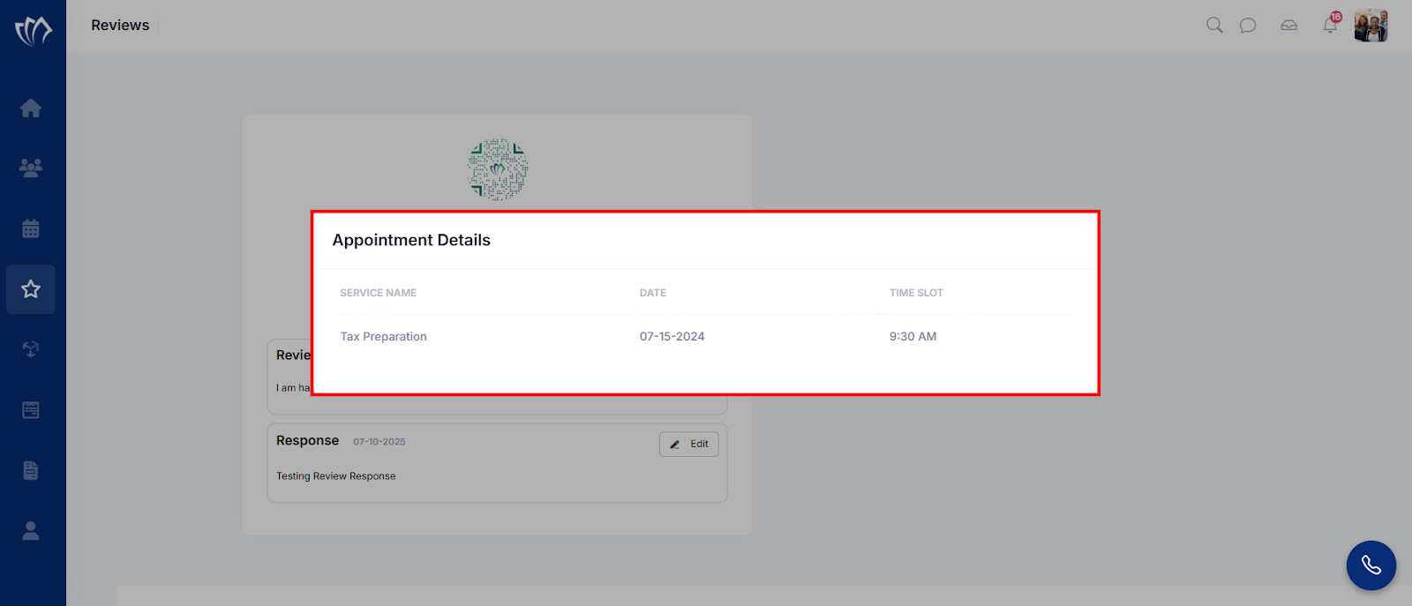The width and height of the screenshot is (1412, 606).
Task: Open the cube package icon in sidebar
Action: coord(31,349)
